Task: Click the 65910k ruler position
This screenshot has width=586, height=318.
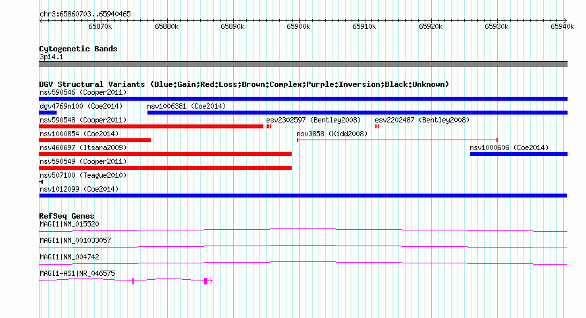Action: [364, 26]
